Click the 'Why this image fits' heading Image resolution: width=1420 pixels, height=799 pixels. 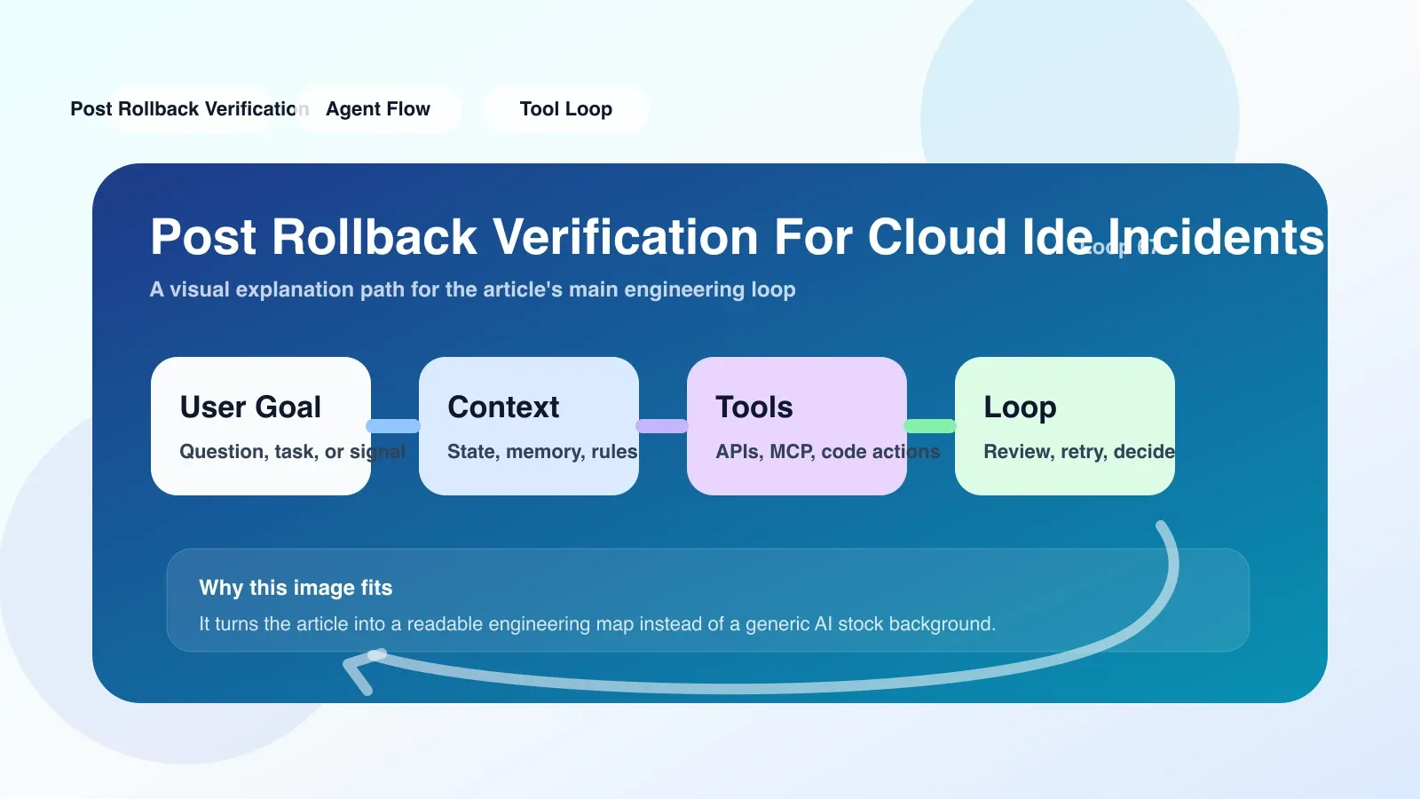[296, 588]
